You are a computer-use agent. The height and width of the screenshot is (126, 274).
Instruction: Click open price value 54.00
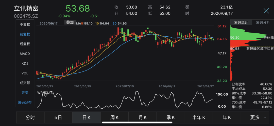point(132,13)
